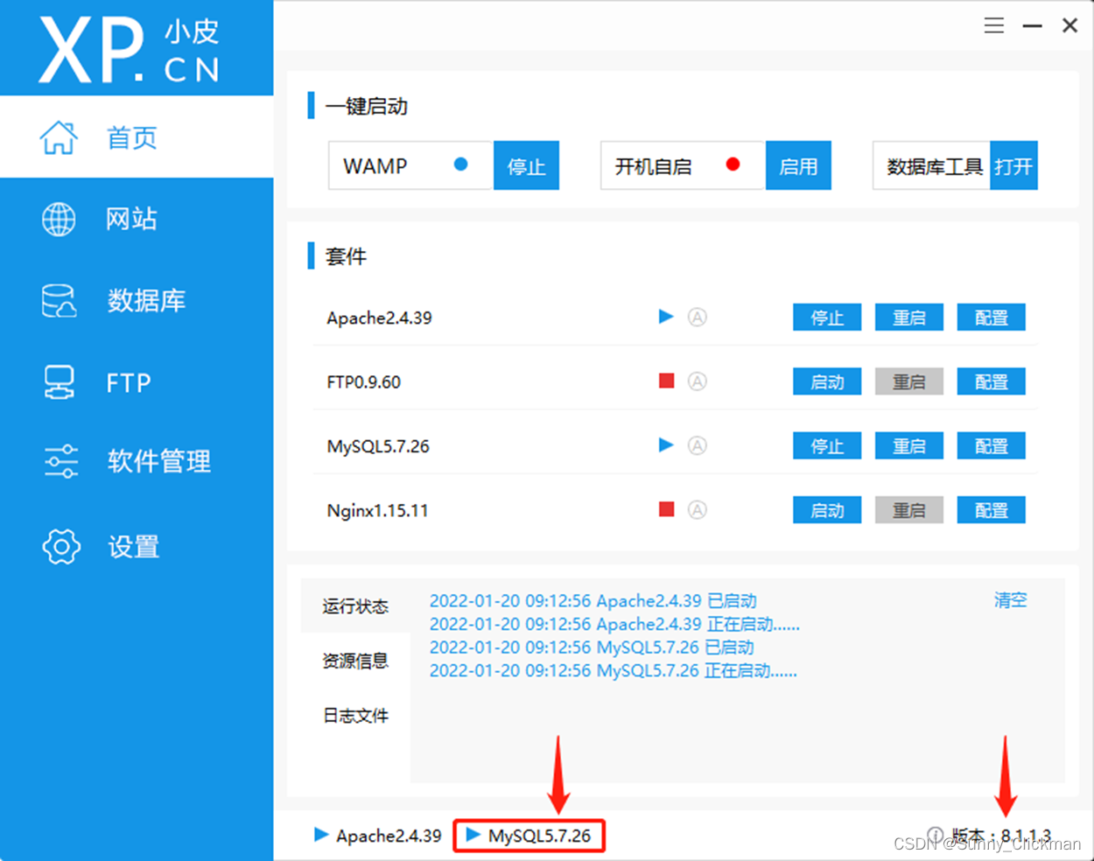Select the 网站 website sidebar icon

click(x=131, y=219)
